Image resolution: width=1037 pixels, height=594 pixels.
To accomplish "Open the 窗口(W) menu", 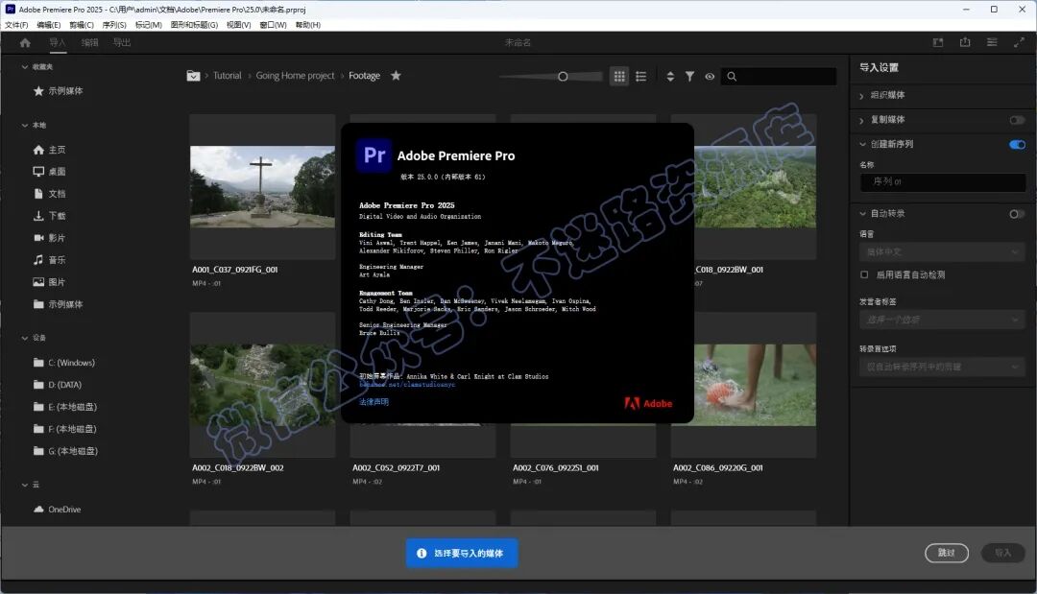I will coord(273,25).
